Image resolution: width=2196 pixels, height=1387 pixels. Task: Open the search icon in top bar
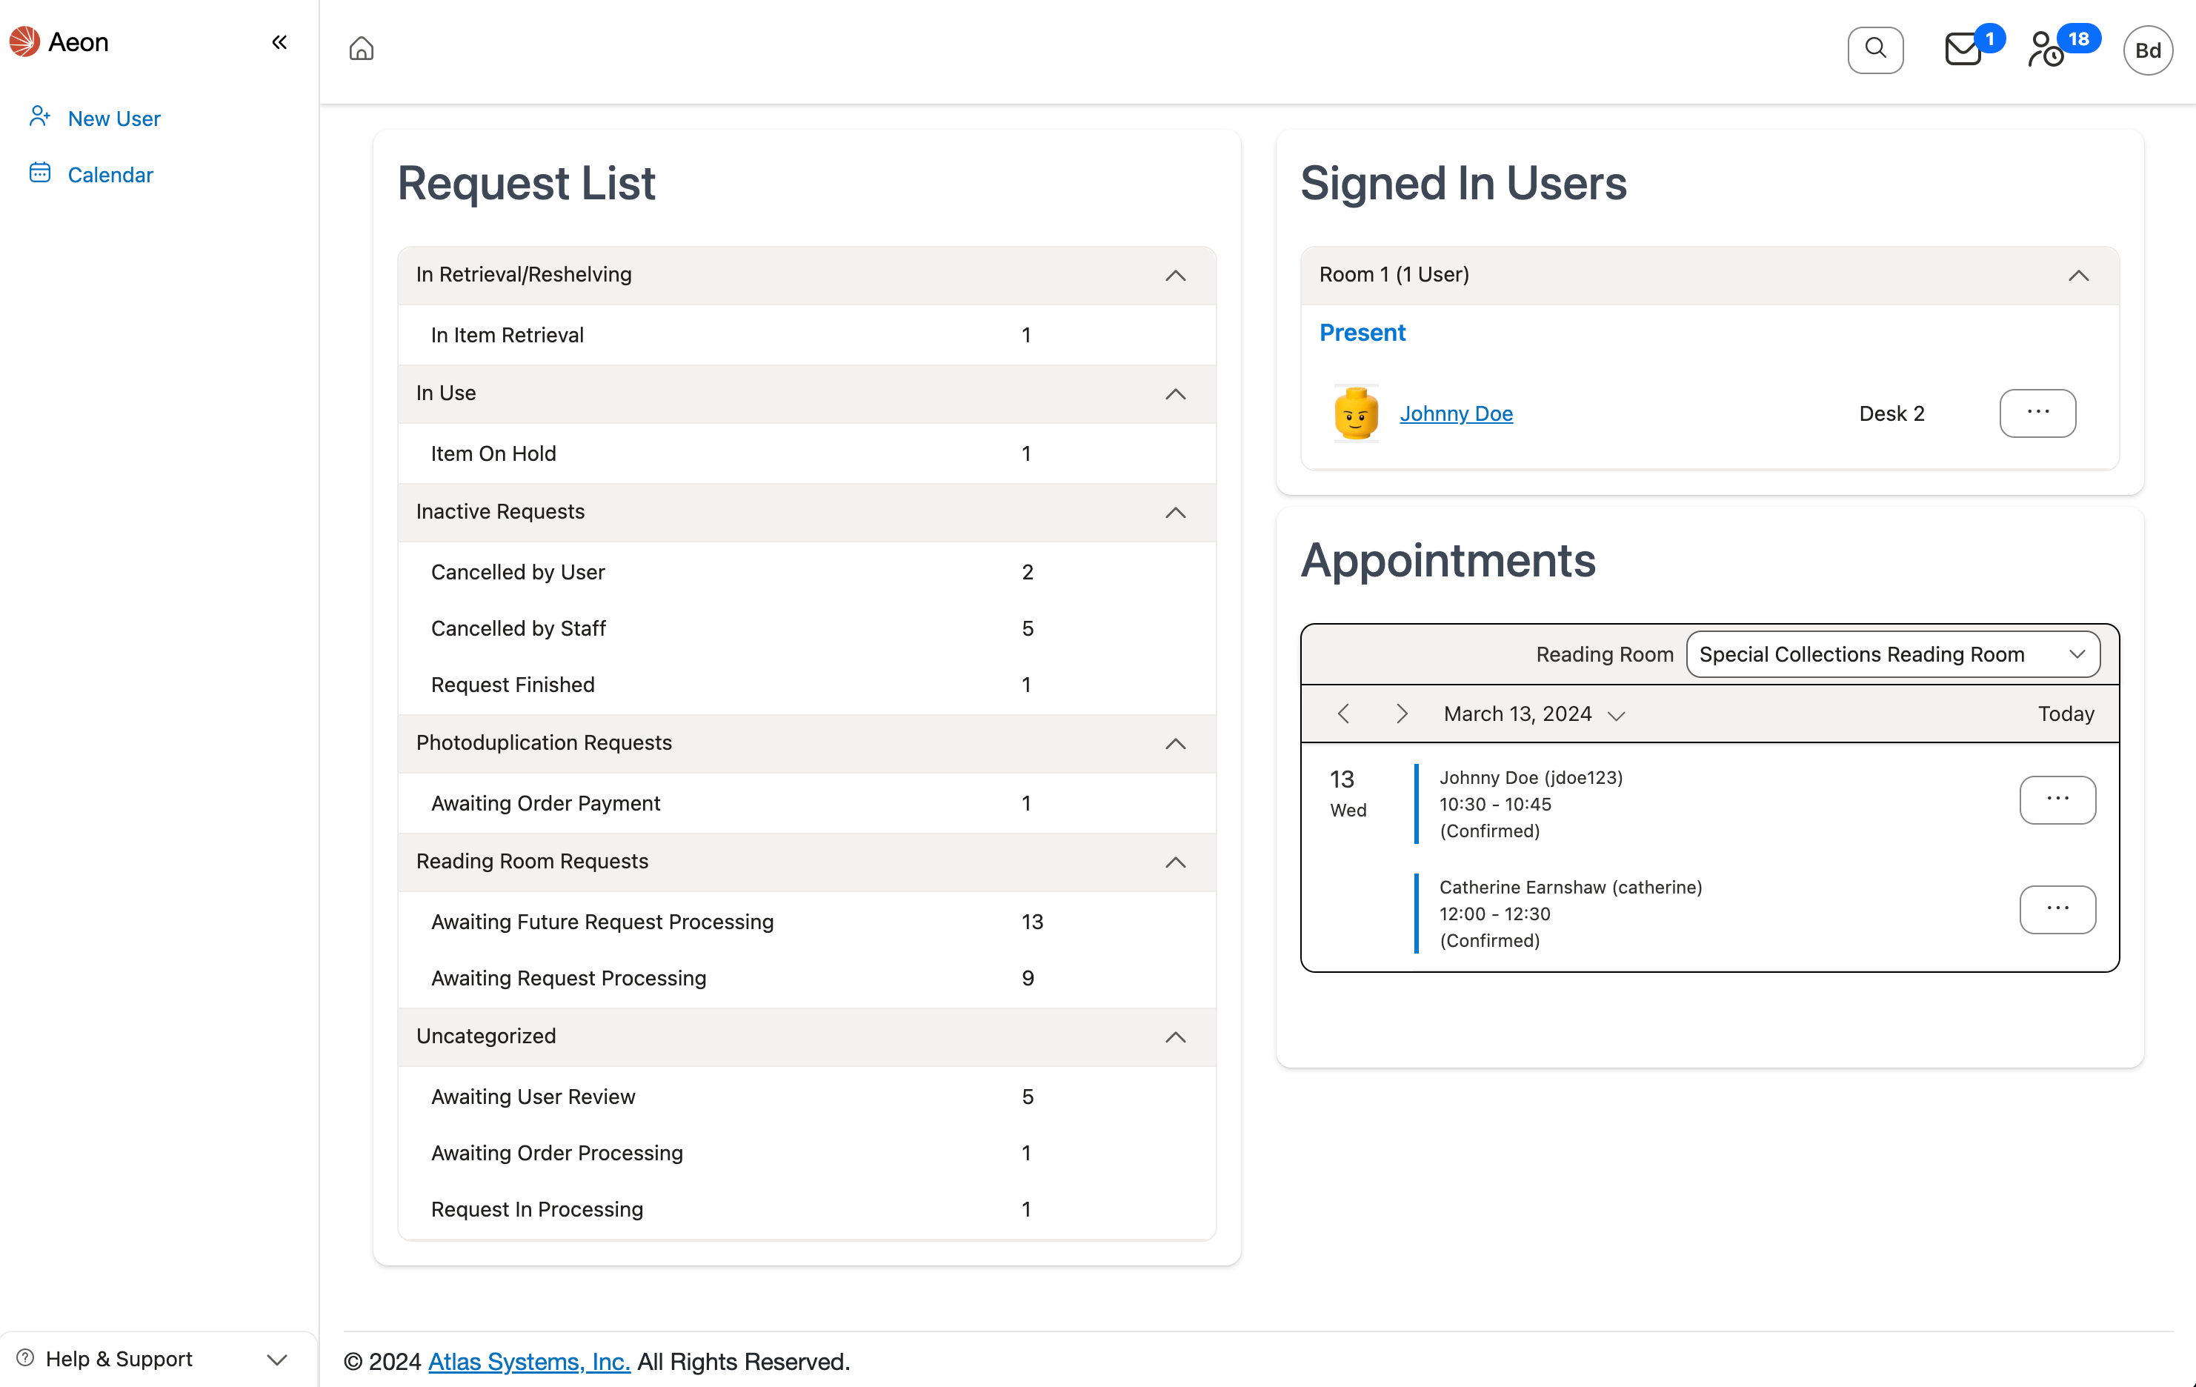[x=1877, y=50]
